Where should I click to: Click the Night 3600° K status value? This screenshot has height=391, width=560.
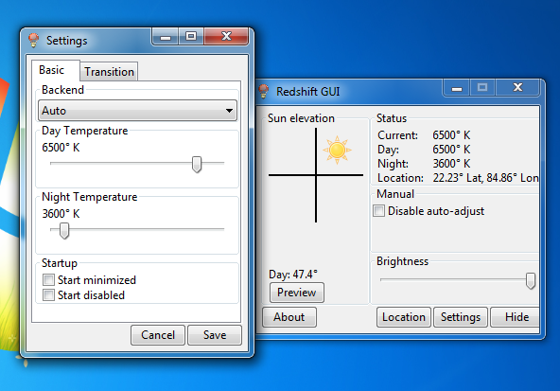click(451, 164)
